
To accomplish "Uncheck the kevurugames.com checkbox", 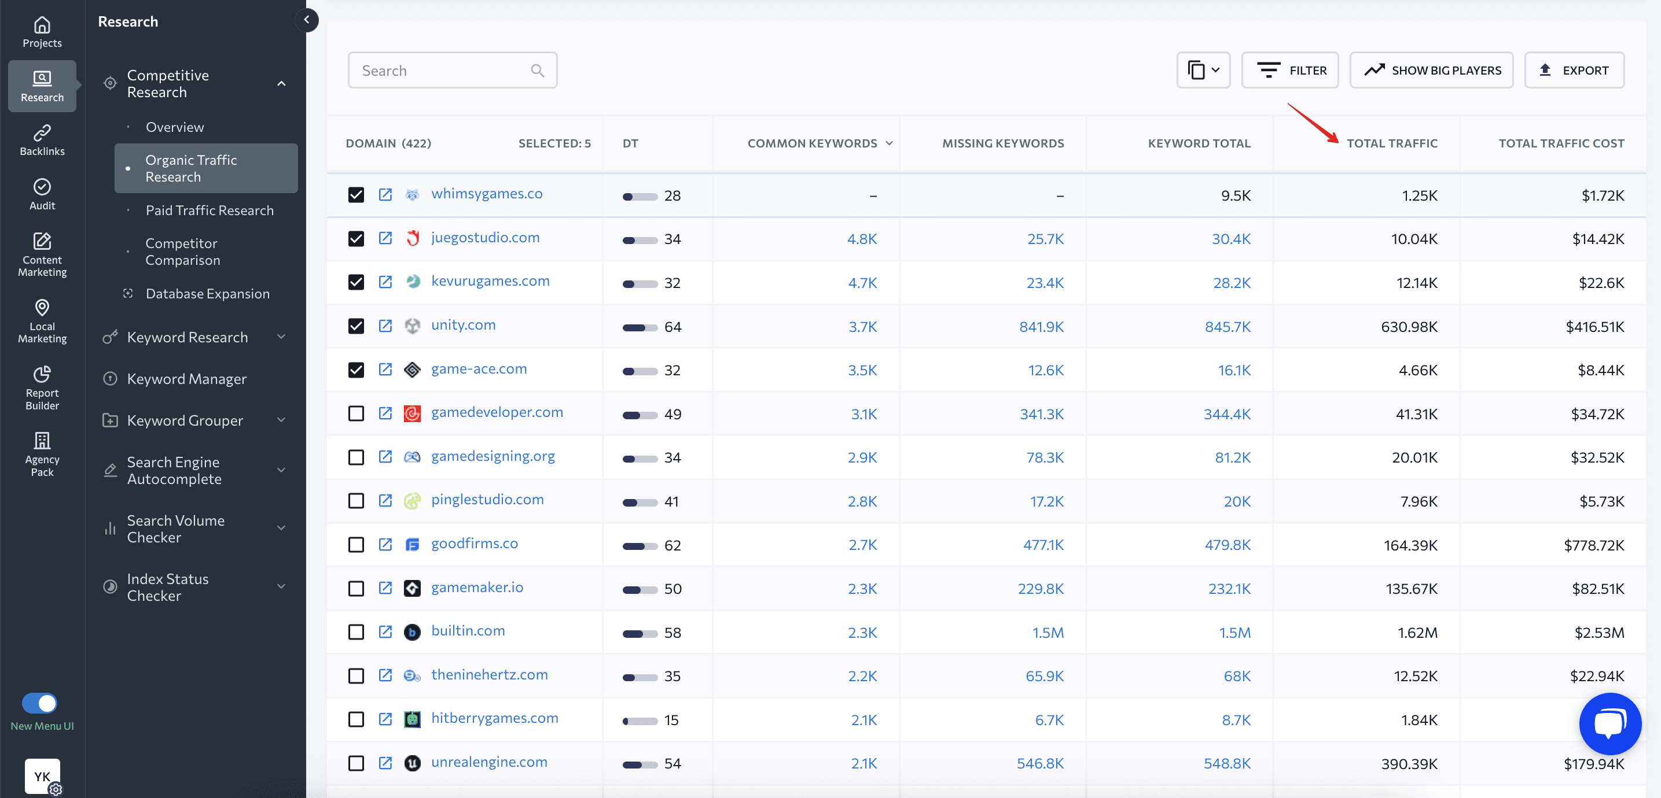I will [x=356, y=282].
